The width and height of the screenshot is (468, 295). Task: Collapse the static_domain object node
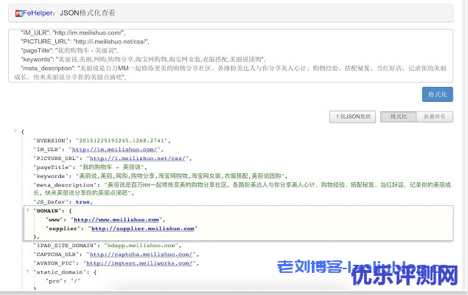click(27, 272)
